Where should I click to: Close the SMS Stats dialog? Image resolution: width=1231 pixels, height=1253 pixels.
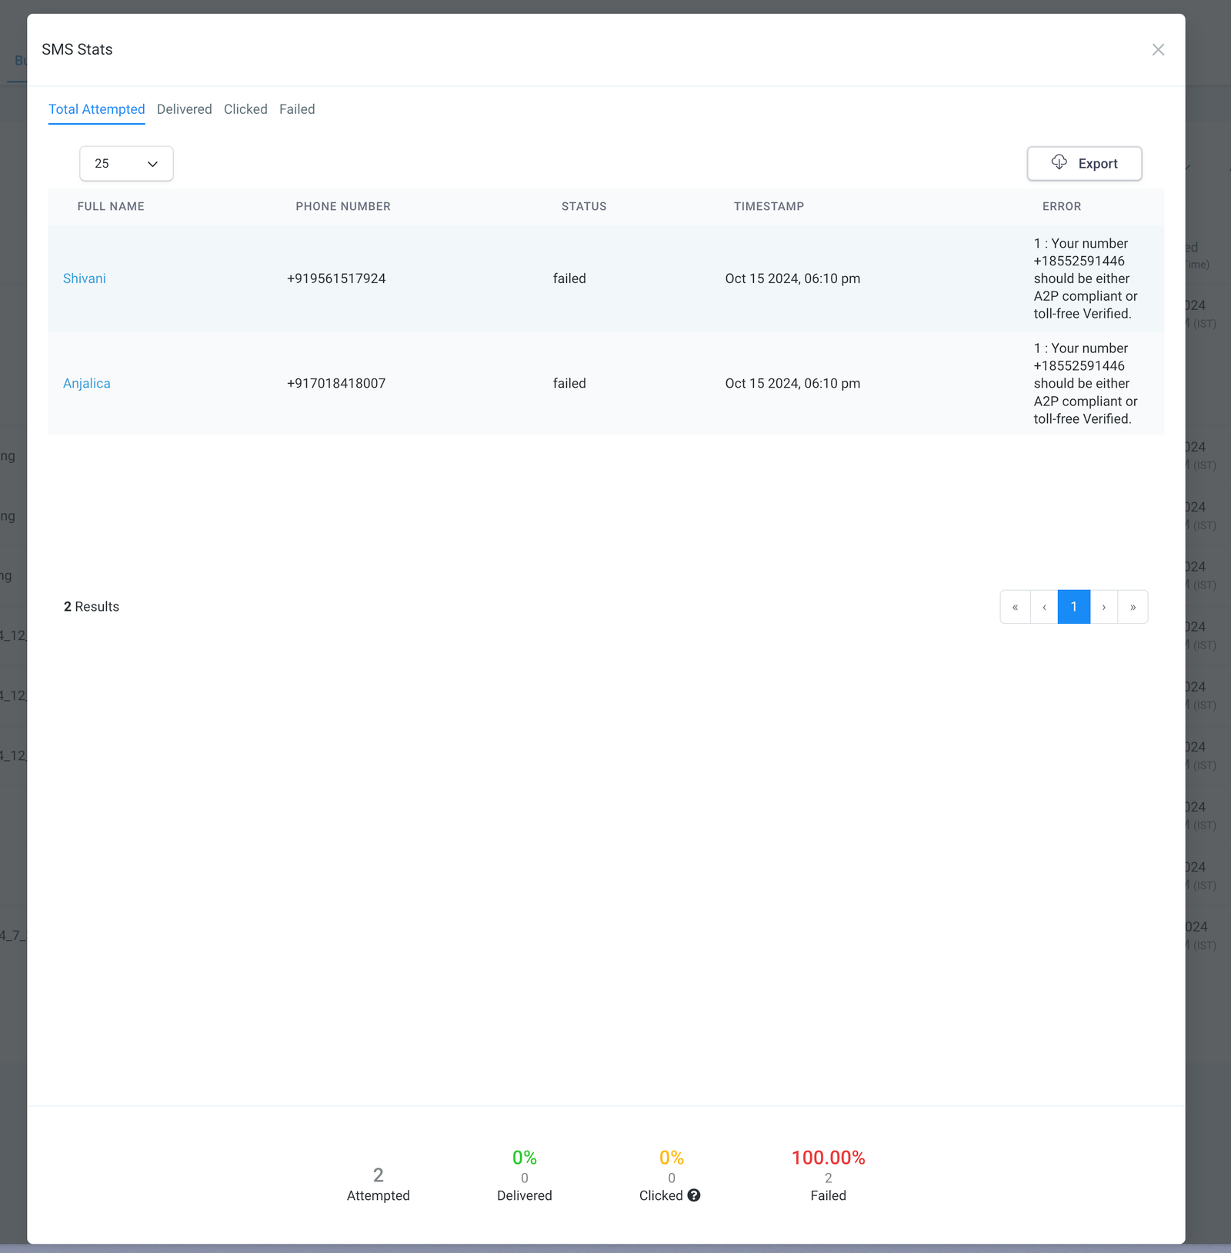tap(1158, 50)
